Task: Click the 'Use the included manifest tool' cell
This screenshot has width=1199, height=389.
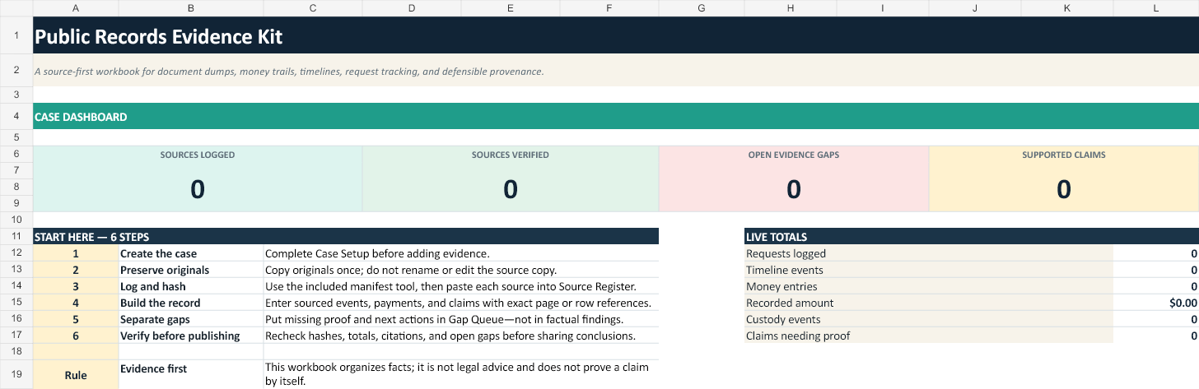Action: [x=461, y=286]
